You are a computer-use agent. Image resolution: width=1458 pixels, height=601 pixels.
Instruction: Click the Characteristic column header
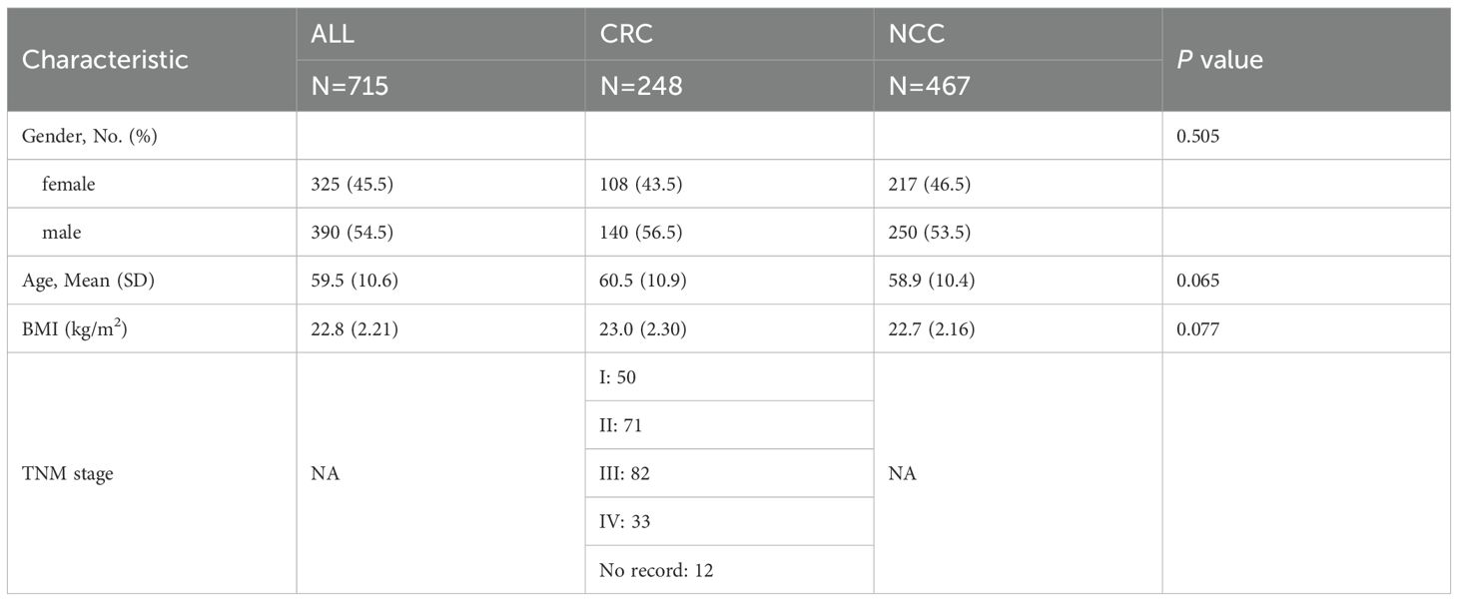pos(104,59)
